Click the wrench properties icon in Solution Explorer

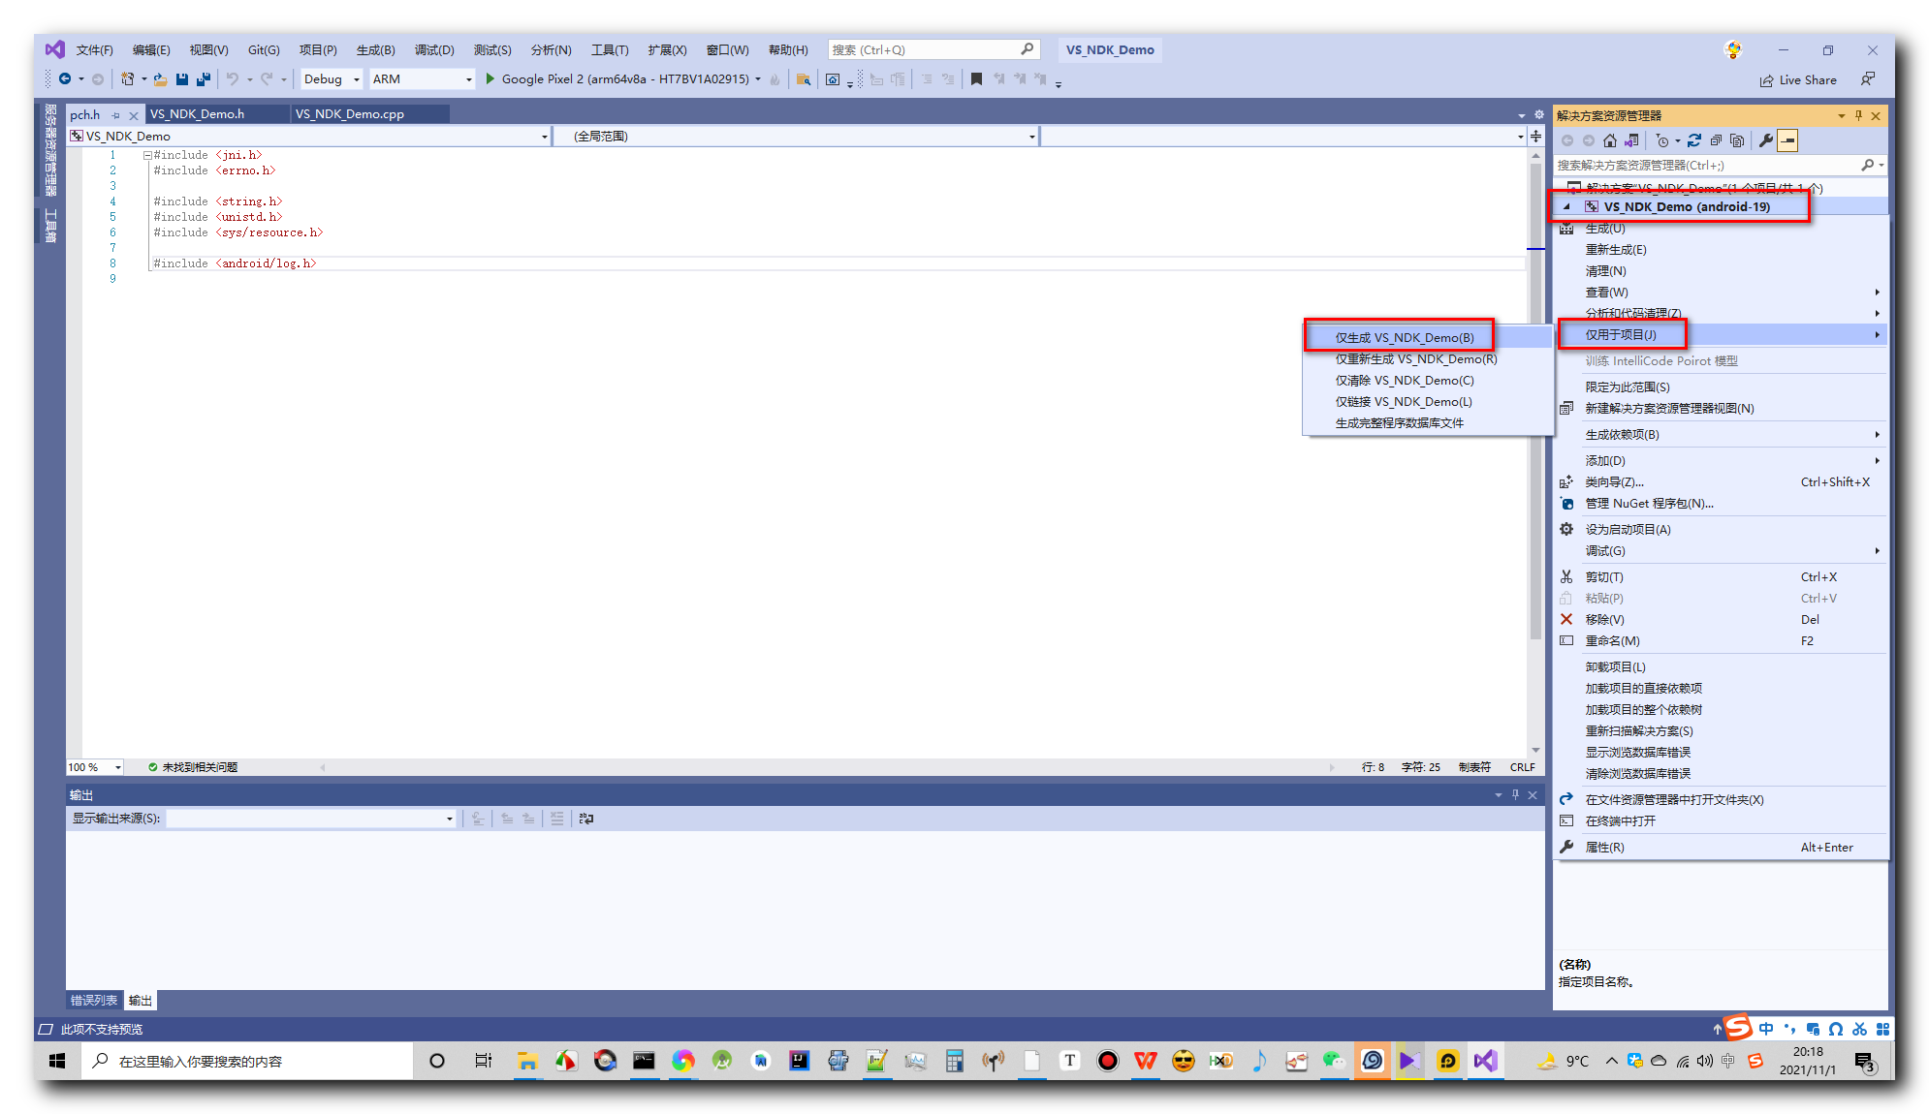tap(1766, 140)
